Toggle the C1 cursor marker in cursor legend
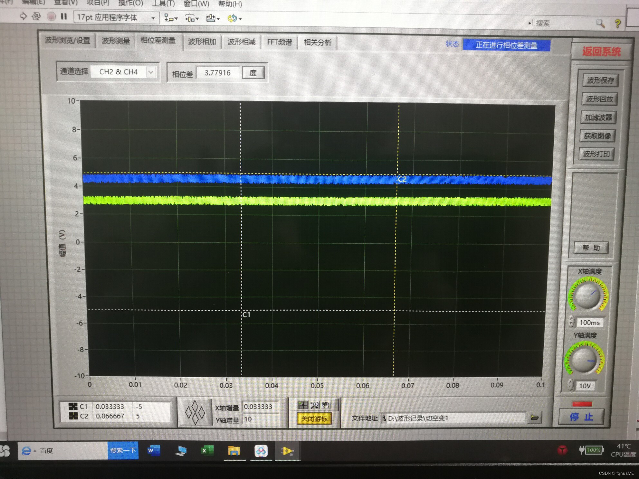The image size is (639, 479). 73,406
